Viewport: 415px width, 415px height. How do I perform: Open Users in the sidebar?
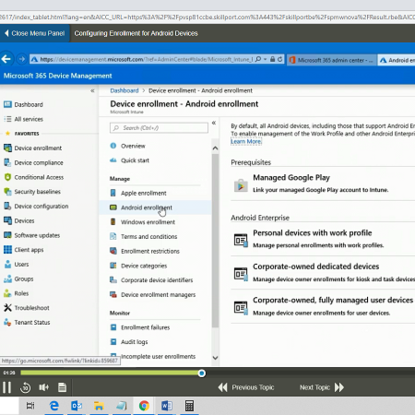[16, 264]
